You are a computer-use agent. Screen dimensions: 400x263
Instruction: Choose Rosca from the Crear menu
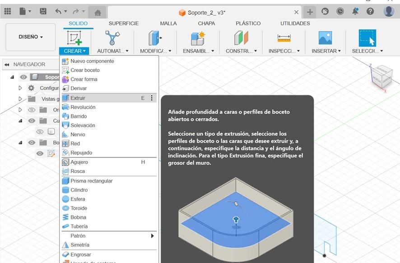click(109, 171)
